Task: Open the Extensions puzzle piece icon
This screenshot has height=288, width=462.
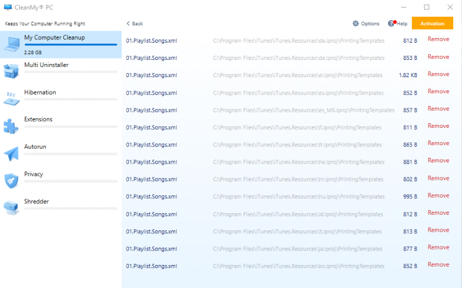Action: (x=12, y=125)
